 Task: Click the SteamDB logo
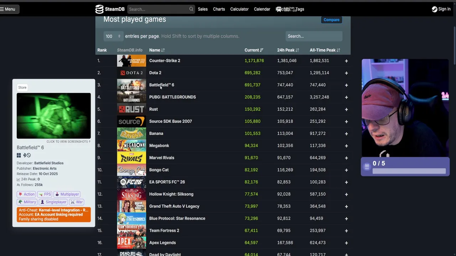click(x=109, y=9)
